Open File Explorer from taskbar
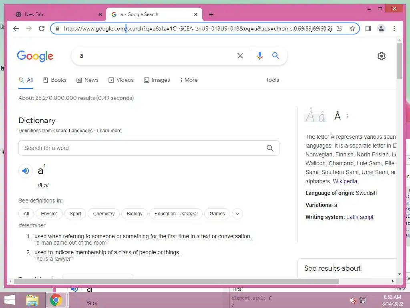 pos(32,300)
